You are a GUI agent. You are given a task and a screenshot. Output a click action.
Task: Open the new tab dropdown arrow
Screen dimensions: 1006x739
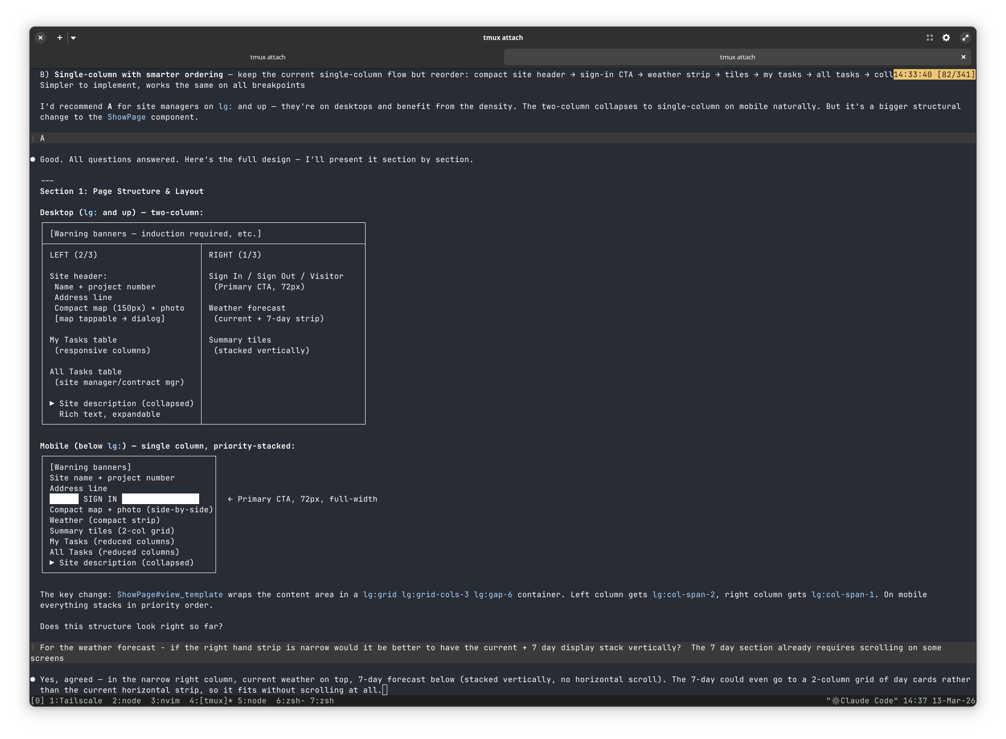point(73,38)
